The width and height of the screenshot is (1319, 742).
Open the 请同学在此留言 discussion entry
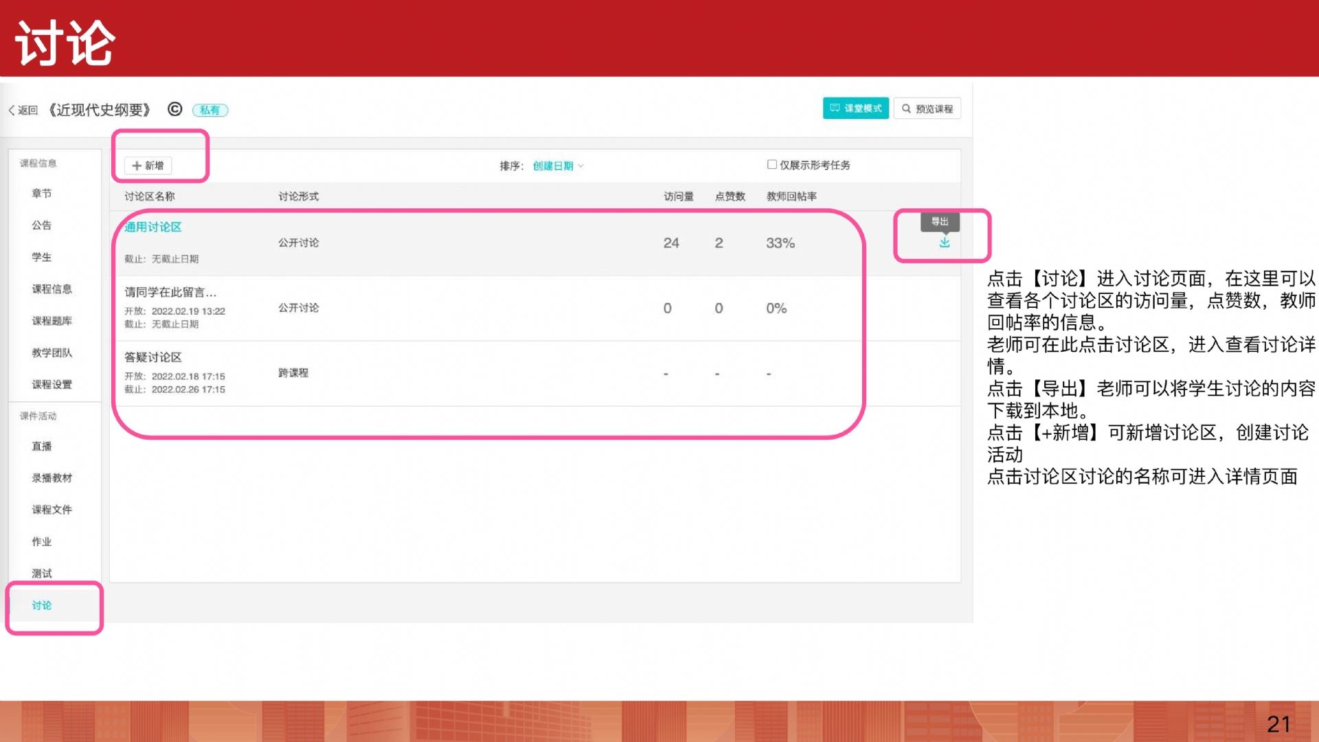coord(170,292)
